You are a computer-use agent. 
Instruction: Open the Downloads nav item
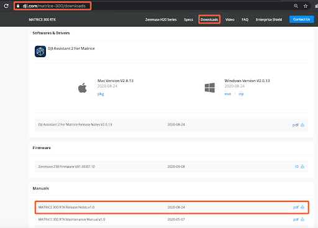click(x=209, y=19)
